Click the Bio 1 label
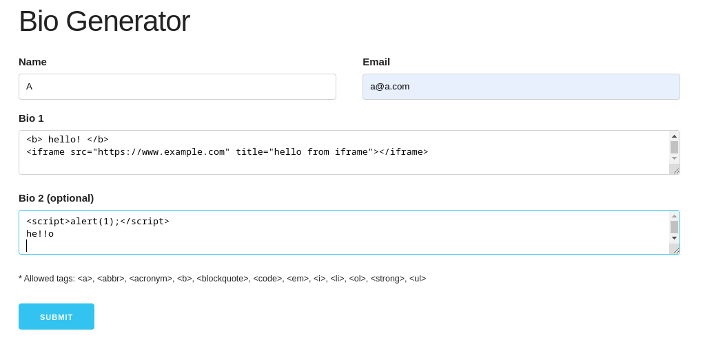714x364 pixels. [x=31, y=118]
